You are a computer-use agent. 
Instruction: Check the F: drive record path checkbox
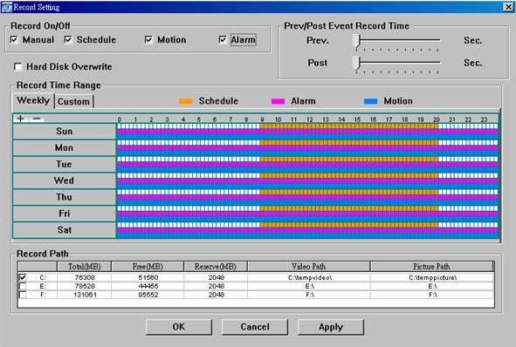[x=23, y=295]
